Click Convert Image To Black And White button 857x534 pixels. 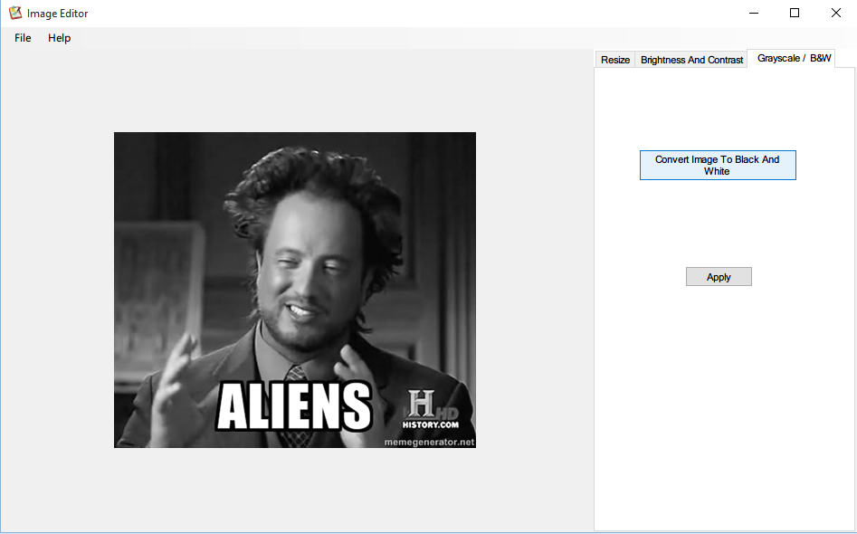[x=718, y=165]
